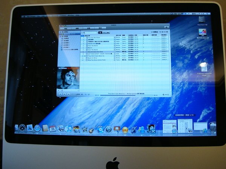Click the KKBOX icon in the Dock

point(151,129)
